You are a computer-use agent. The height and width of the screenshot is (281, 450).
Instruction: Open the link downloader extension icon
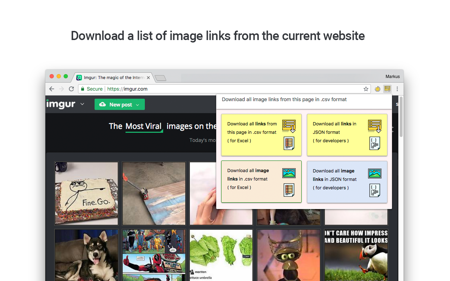387,89
